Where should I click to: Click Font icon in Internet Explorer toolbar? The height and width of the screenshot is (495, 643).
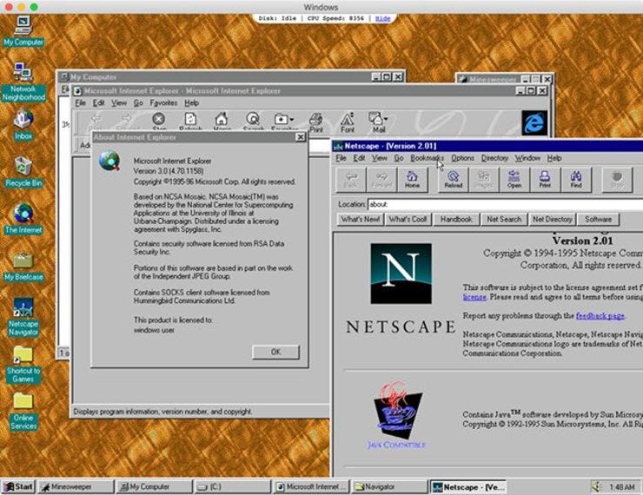tap(347, 122)
